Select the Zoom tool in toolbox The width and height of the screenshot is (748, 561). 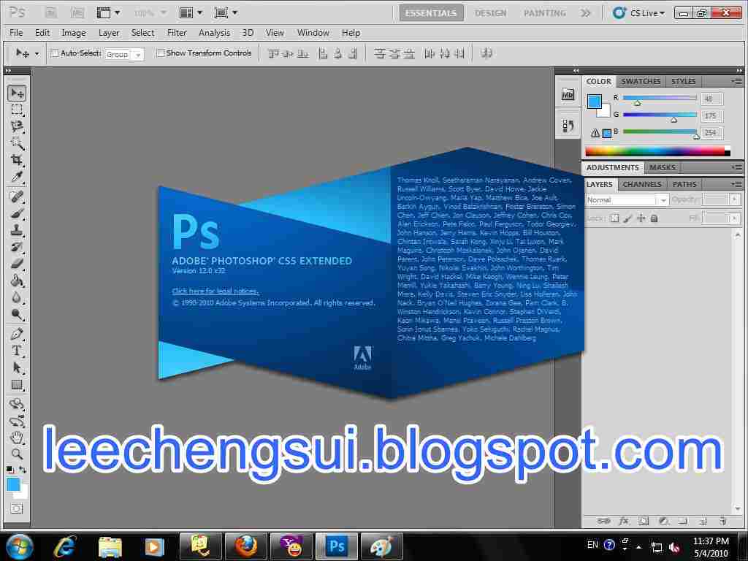coord(18,454)
